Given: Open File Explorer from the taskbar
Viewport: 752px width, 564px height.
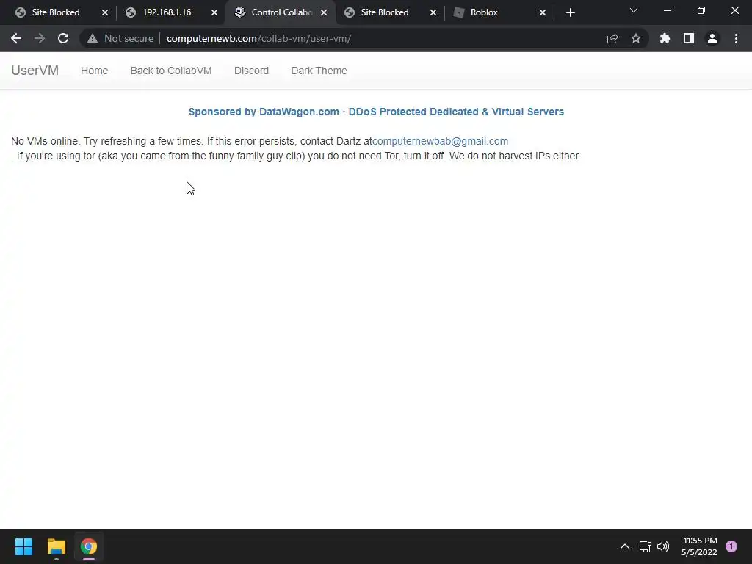Looking at the screenshot, I should point(56,546).
